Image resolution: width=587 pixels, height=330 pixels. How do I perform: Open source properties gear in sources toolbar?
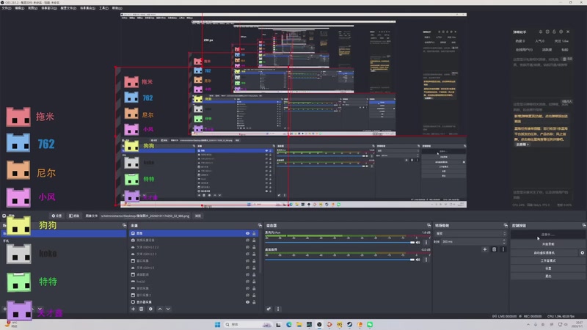pos(150,309)
